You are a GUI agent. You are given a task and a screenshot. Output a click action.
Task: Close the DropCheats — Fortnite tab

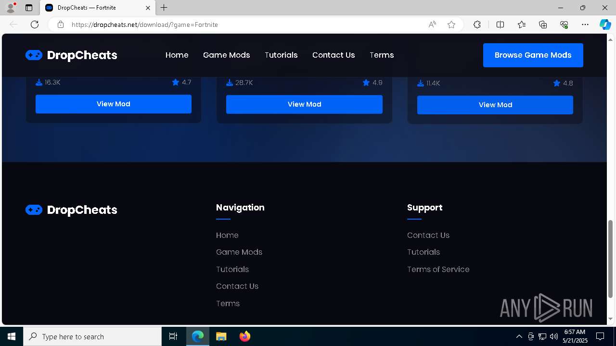coord(148,8)
